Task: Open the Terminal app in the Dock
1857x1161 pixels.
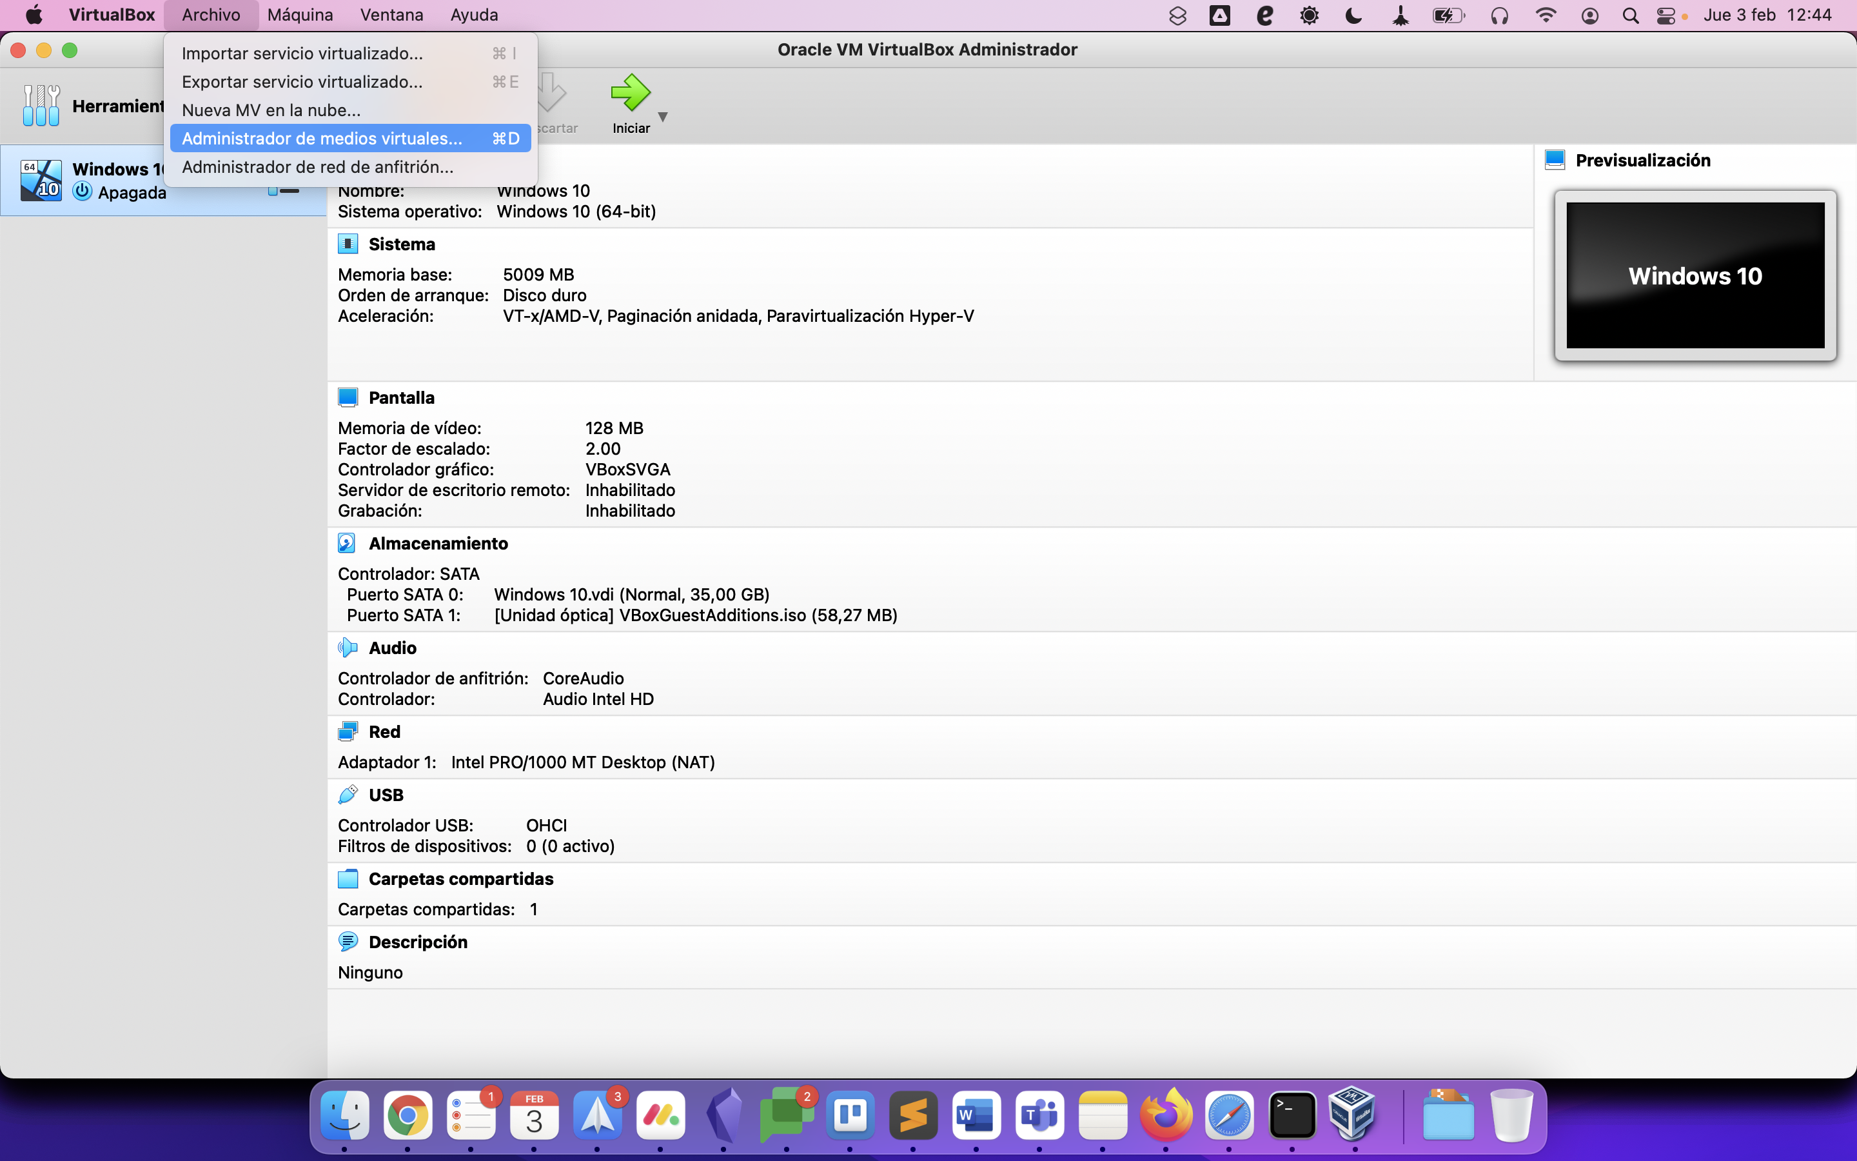Action: [x=1292, y=1116]
